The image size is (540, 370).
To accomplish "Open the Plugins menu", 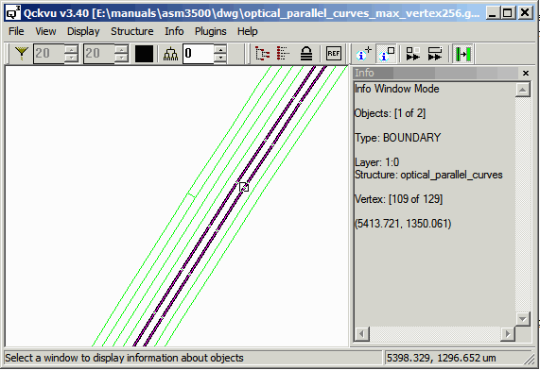I will 211,31.
